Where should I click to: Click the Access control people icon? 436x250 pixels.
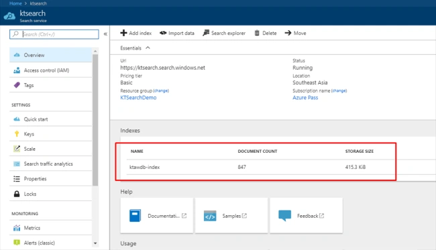pyautogui.click(x=17, y=70)
